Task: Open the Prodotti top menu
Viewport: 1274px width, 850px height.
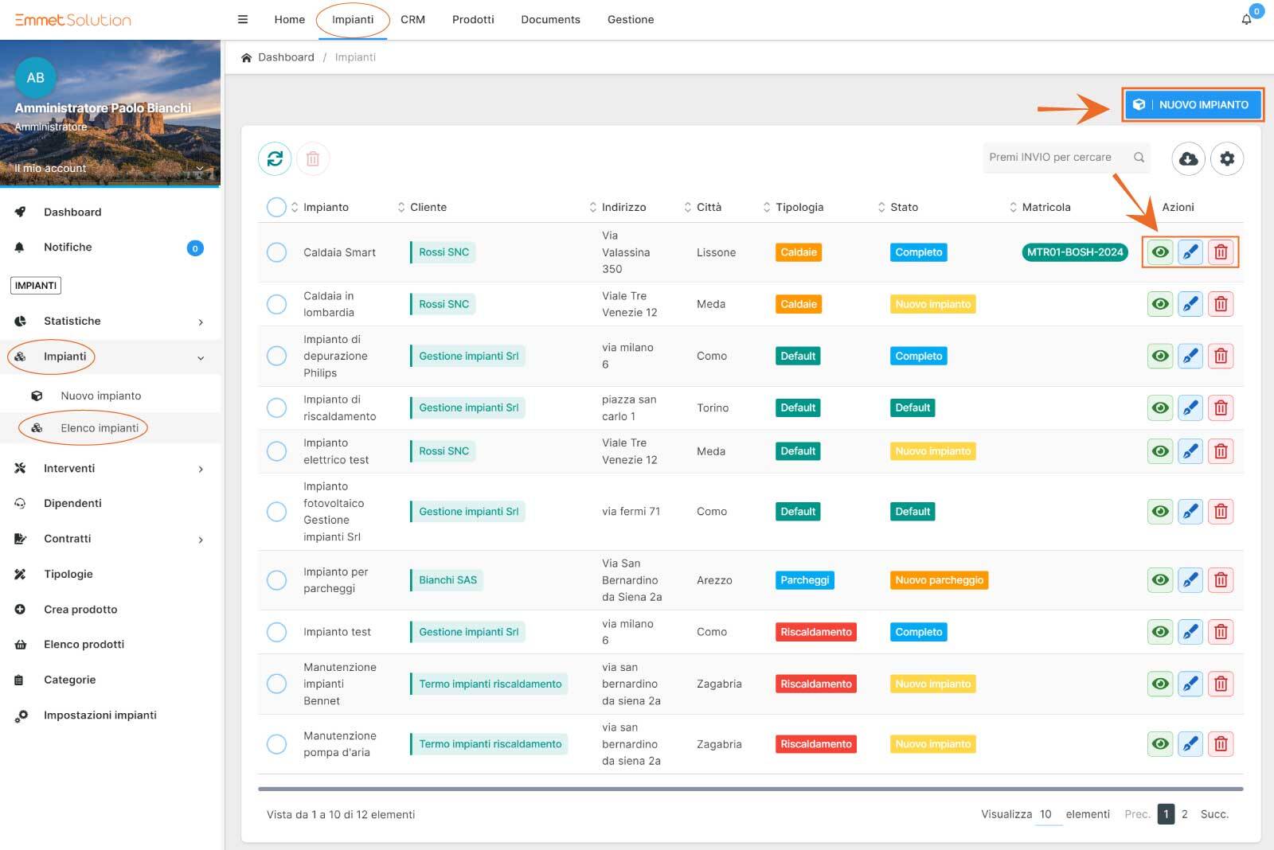Action: tap(473, 19)
